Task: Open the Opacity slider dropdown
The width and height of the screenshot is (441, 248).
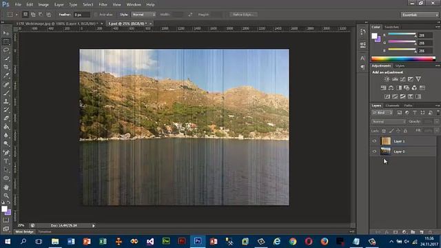Action: coord(437,122)
